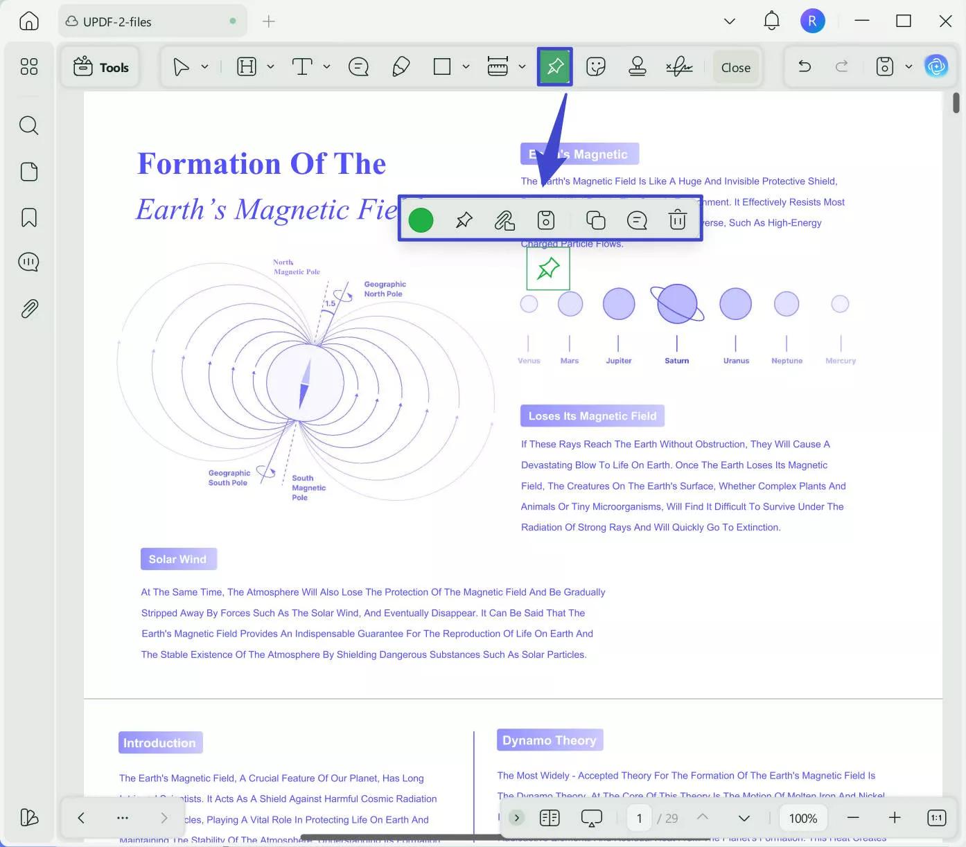Toggle two-page reading view
Image resolution: width=966 pixels, height=847 pixels.
[x=550, y=818]
